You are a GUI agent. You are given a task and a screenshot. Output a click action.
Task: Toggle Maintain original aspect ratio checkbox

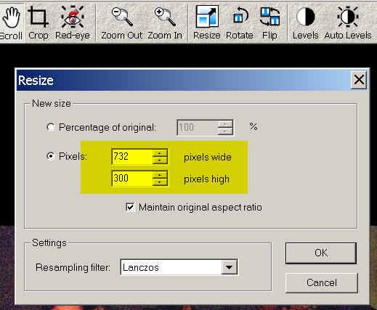[x=130, y=207]
